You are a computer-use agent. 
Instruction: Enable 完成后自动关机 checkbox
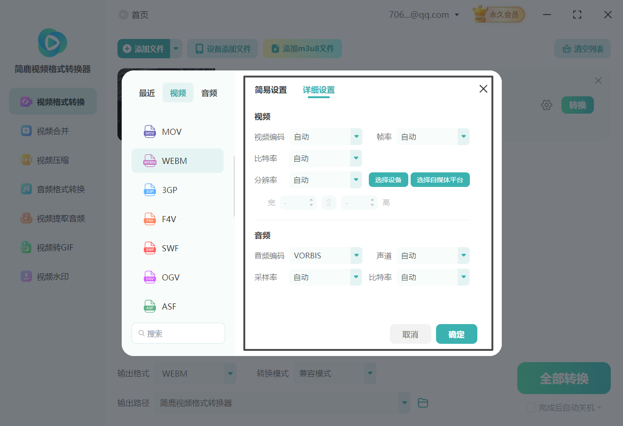click(x=531, y=408)
